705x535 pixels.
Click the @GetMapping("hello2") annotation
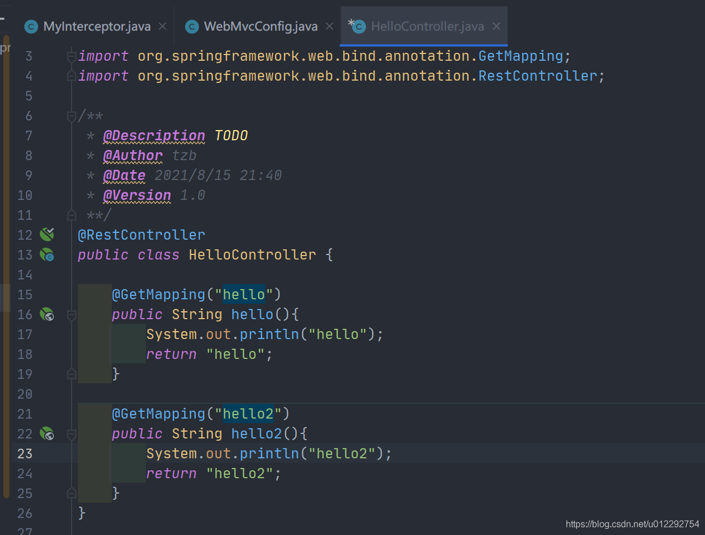click(x=201, y=413)
